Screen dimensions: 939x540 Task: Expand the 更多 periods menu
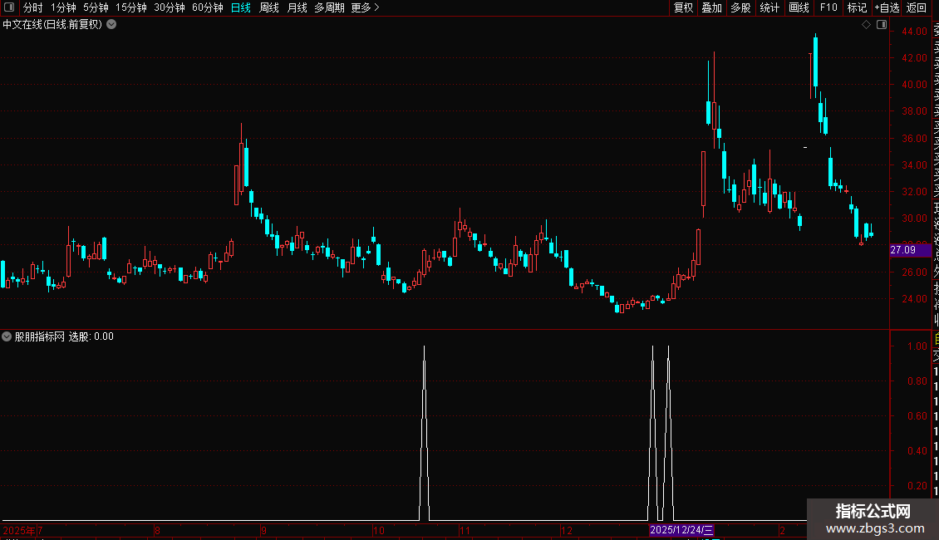pyautogui.click(x=366, y=7)
